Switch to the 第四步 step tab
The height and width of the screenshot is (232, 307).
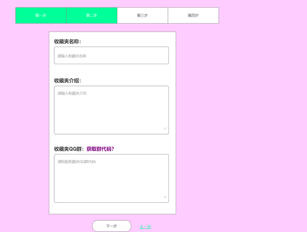[x=193, y=16]
